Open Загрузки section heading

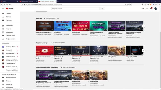(39, 18)
